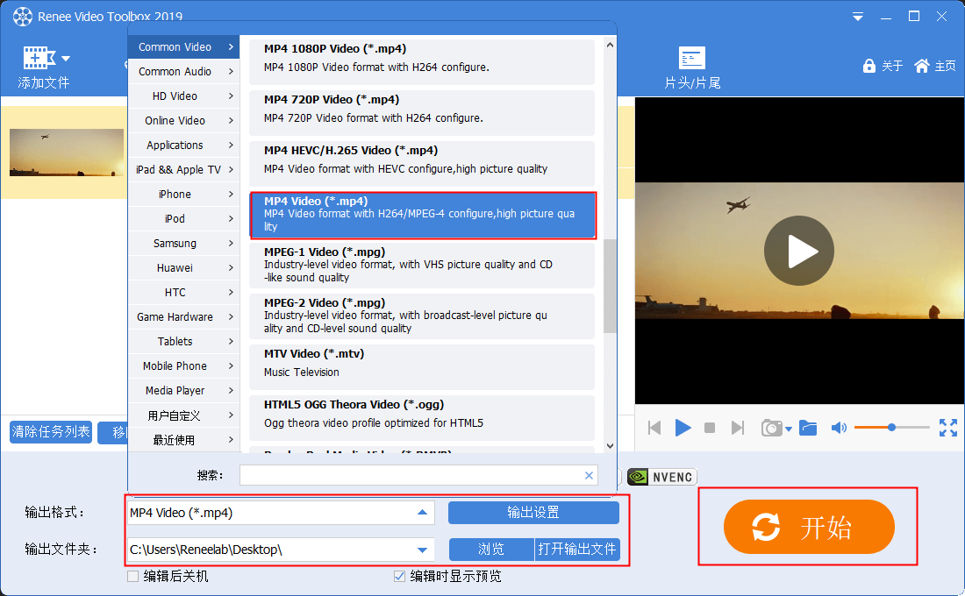Screen dimensions: 965x596
Task: Choose MTV Video (*.mtv) format
Action: pyautogui.click(x=422, y=367)
